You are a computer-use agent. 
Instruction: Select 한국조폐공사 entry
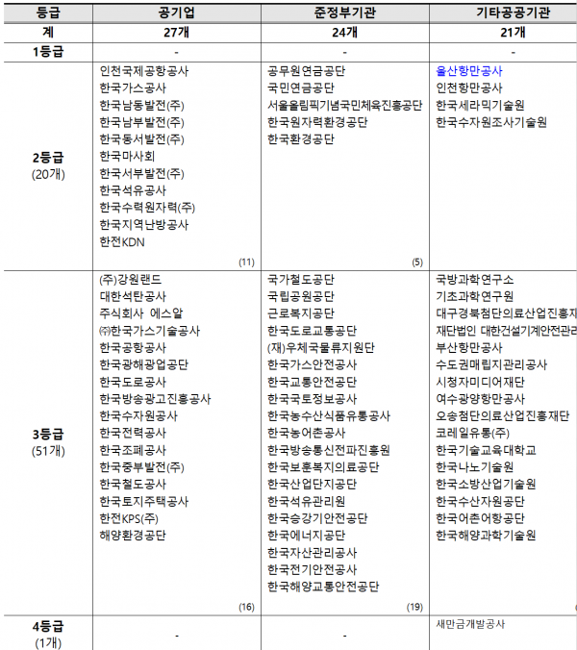click(133, 450)
